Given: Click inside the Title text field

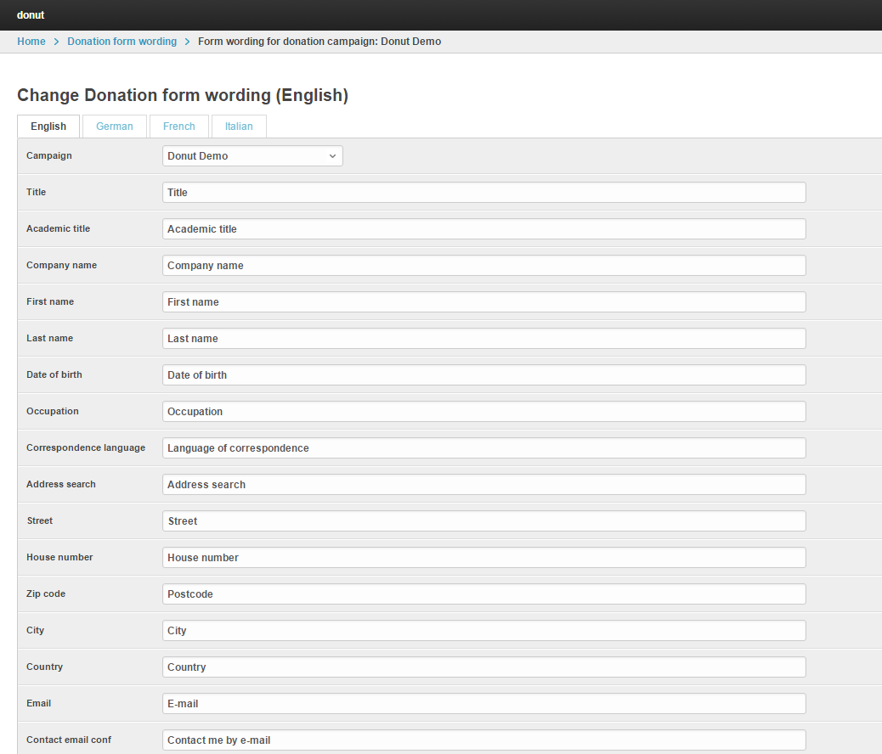Looking at the screenshot, I should coord(483,192).
